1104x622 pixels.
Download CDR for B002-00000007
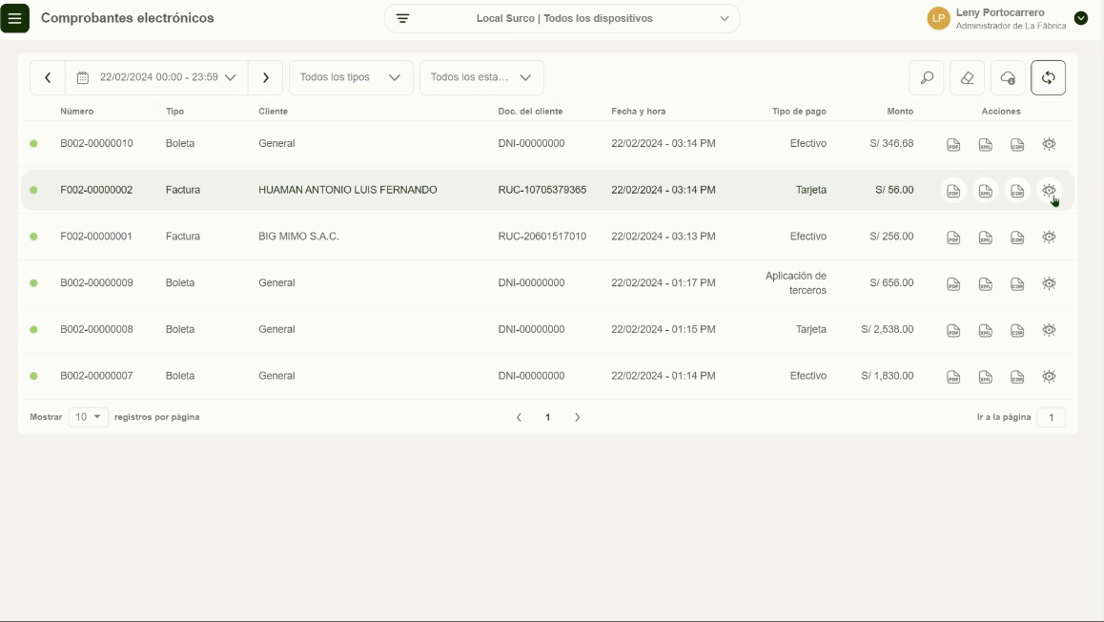tap(1017, 377)
